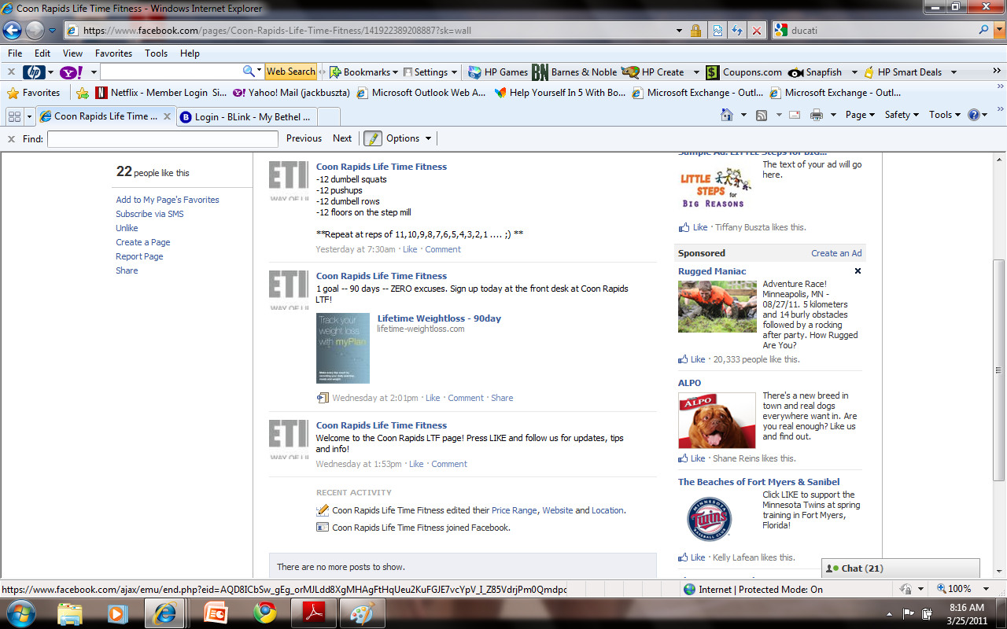Open Windows Explorer folder in taskbar
Image resolution: width=1007 pixels, height=629 pixels.
tap(70, 612)
